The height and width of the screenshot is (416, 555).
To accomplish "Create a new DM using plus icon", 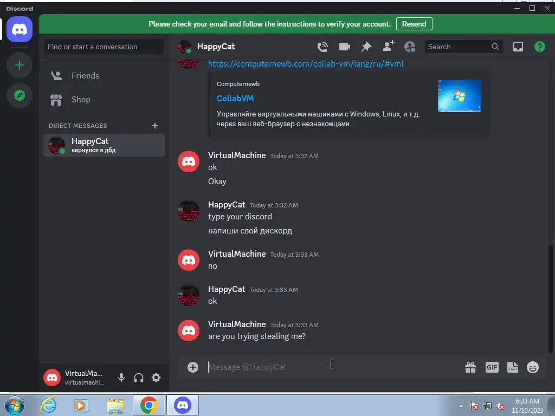I will click(154, 126).
